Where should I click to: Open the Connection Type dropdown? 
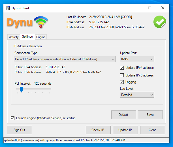pyautogui.click(x=65, y=59)
